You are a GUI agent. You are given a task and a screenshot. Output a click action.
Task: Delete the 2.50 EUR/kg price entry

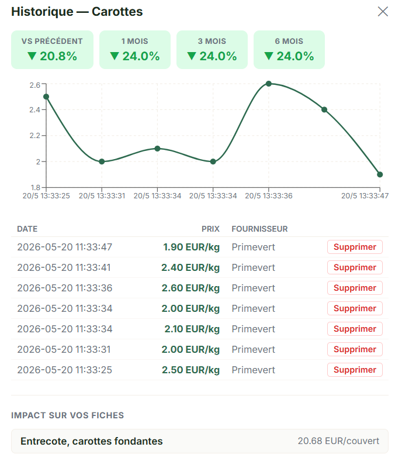click(355, 370)
